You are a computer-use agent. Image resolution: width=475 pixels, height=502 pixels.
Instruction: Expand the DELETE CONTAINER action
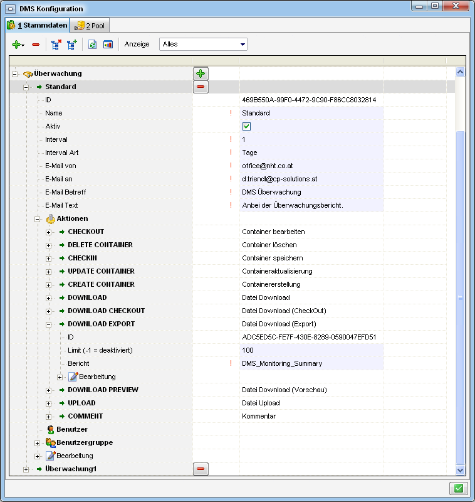[x=49, y=245]
